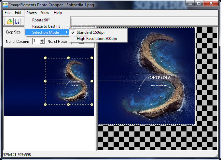221x160 pixels.
Task: Click the right-middle crop selection handle
Action: (x=92, y=81)
